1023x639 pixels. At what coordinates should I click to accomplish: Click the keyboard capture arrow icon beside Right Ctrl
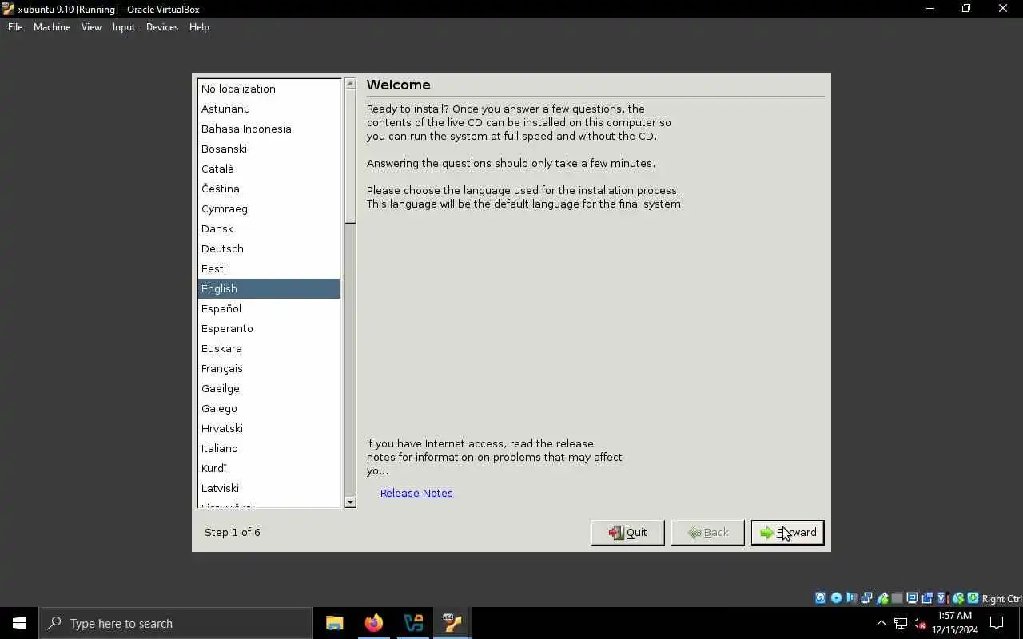point(973,598)
